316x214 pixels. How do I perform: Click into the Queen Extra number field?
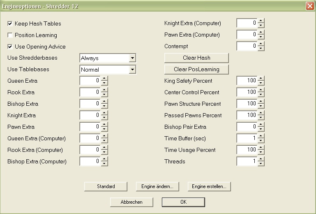(90, 81)
